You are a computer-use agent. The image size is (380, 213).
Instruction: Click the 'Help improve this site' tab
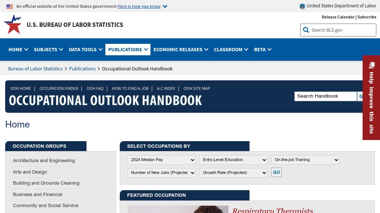tap(371, 98)
